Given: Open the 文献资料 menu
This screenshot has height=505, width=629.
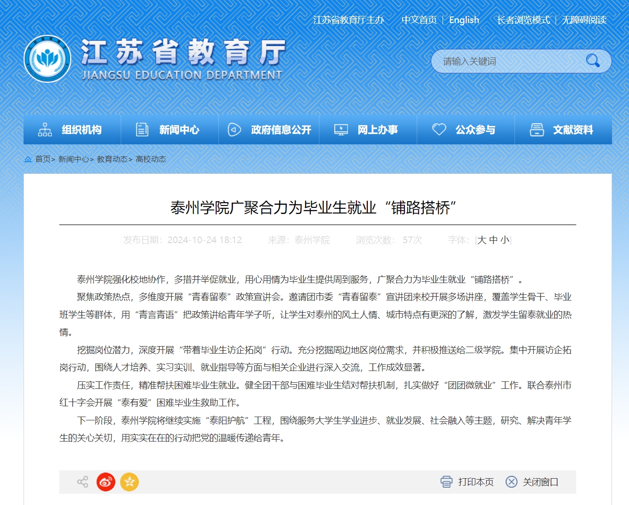Looking at the screenshot, I should click(563, 130).
